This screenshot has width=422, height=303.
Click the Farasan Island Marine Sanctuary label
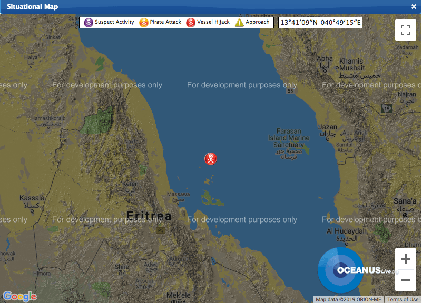coord(288,138)
